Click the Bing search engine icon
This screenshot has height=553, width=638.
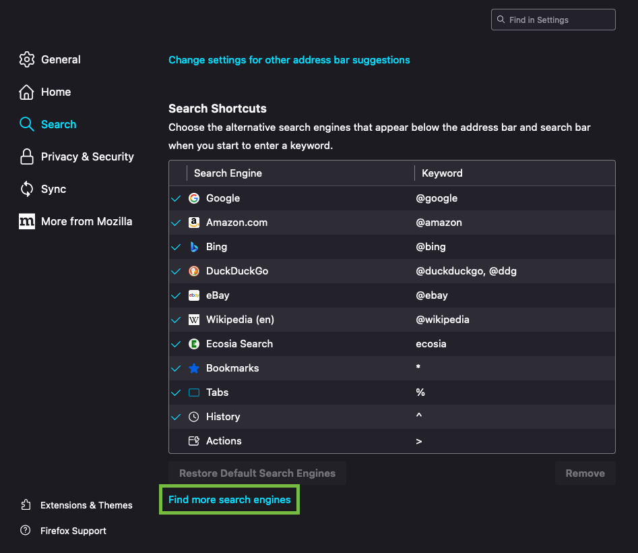[194, 247]
